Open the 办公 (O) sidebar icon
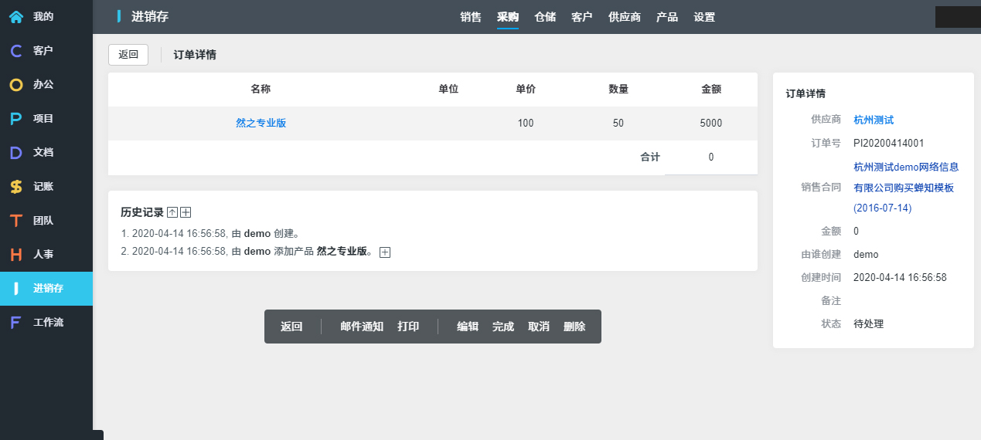 click(x=15, y=85)
